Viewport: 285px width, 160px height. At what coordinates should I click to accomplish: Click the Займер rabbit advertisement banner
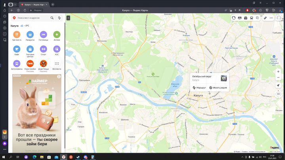coord(37,113)
